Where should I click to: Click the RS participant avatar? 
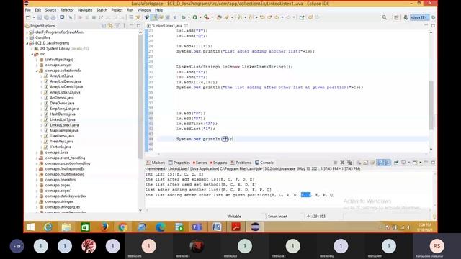point(437,246)
